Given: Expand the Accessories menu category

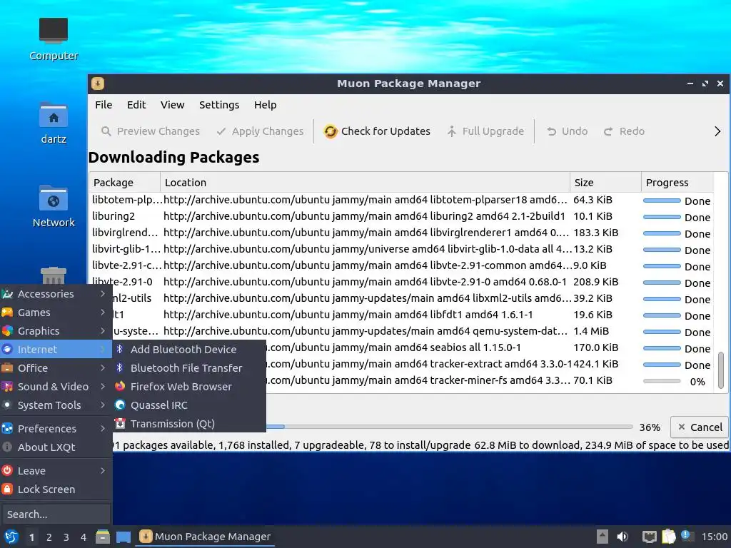Looking at the screenshot, I should pos(56,293).
